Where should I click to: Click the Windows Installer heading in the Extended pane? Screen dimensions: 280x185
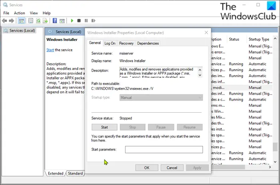pyautogui.click(x=62, y=40)
